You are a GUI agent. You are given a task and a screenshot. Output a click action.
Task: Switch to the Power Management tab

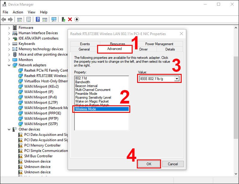click(x=159, y=44)
